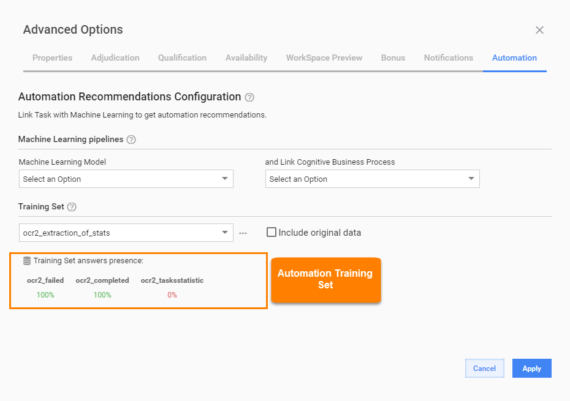Open help for Automation Recommendations Configuration
Image resolution: width=570 pixels, height=401 pixels.
(x=249, y=97)
